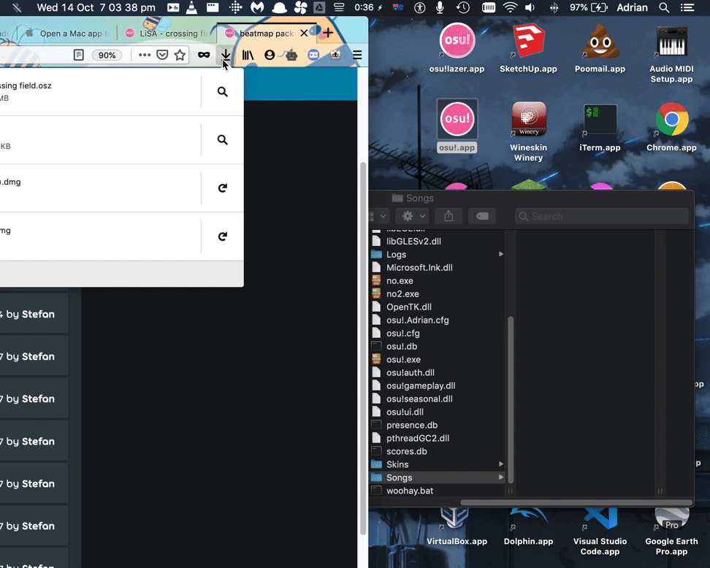
Task: Open a new Firefox tab
Action: [328, 33]
